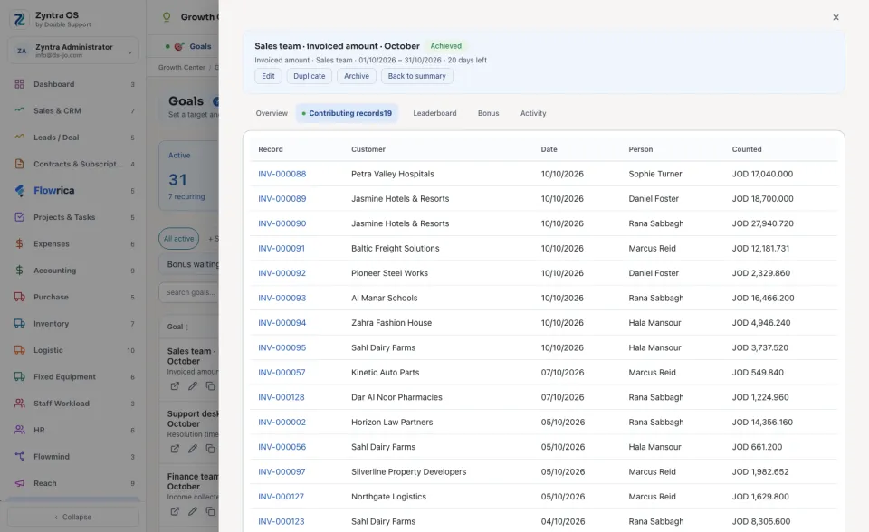Open invoice INV-000123
Screen dimensions: 869x532
[281, 521]
